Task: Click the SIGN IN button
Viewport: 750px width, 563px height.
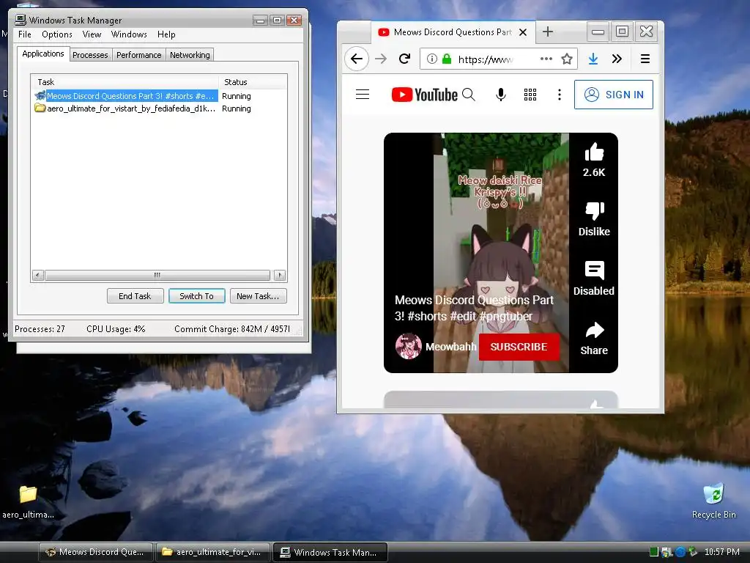Action: click(x=614, y=95)
